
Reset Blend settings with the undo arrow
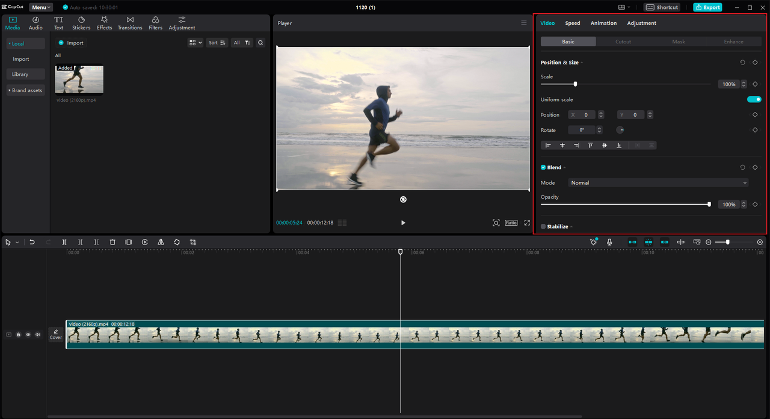click(x=742, y=167)
